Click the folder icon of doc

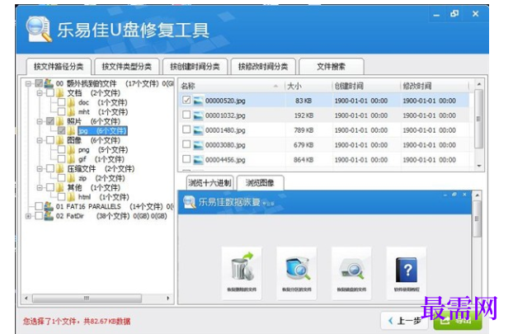pos(71,102)
